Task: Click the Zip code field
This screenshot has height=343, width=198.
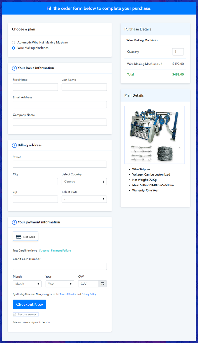Action: (35, 199)
